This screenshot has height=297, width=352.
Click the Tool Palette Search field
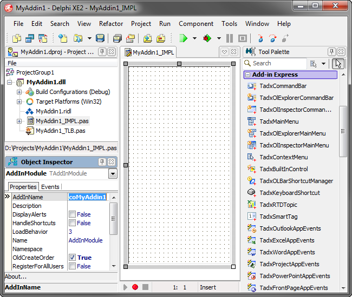pos(275,63)
